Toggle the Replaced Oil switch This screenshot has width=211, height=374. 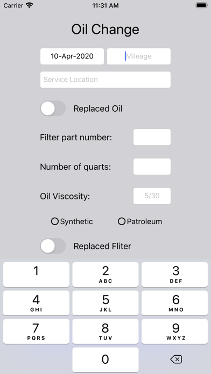pyautogui.click(x=53, y=109)
